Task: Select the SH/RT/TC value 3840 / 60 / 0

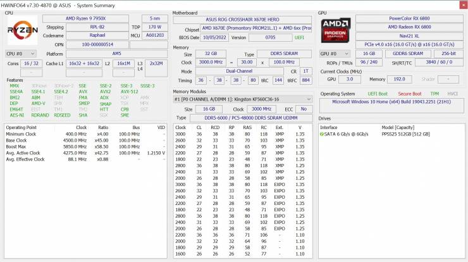Action: [x=439, y=63]
